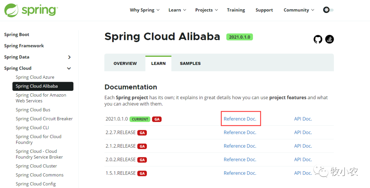Click the GA badge on 2.2.7.RELEASE row
This screenshot has width=370, height=188.
(x=142, y=133)
